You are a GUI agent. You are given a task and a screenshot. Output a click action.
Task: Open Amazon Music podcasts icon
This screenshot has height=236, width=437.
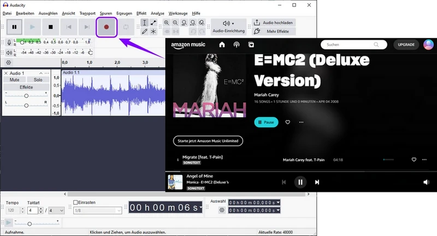click(237, 45)
